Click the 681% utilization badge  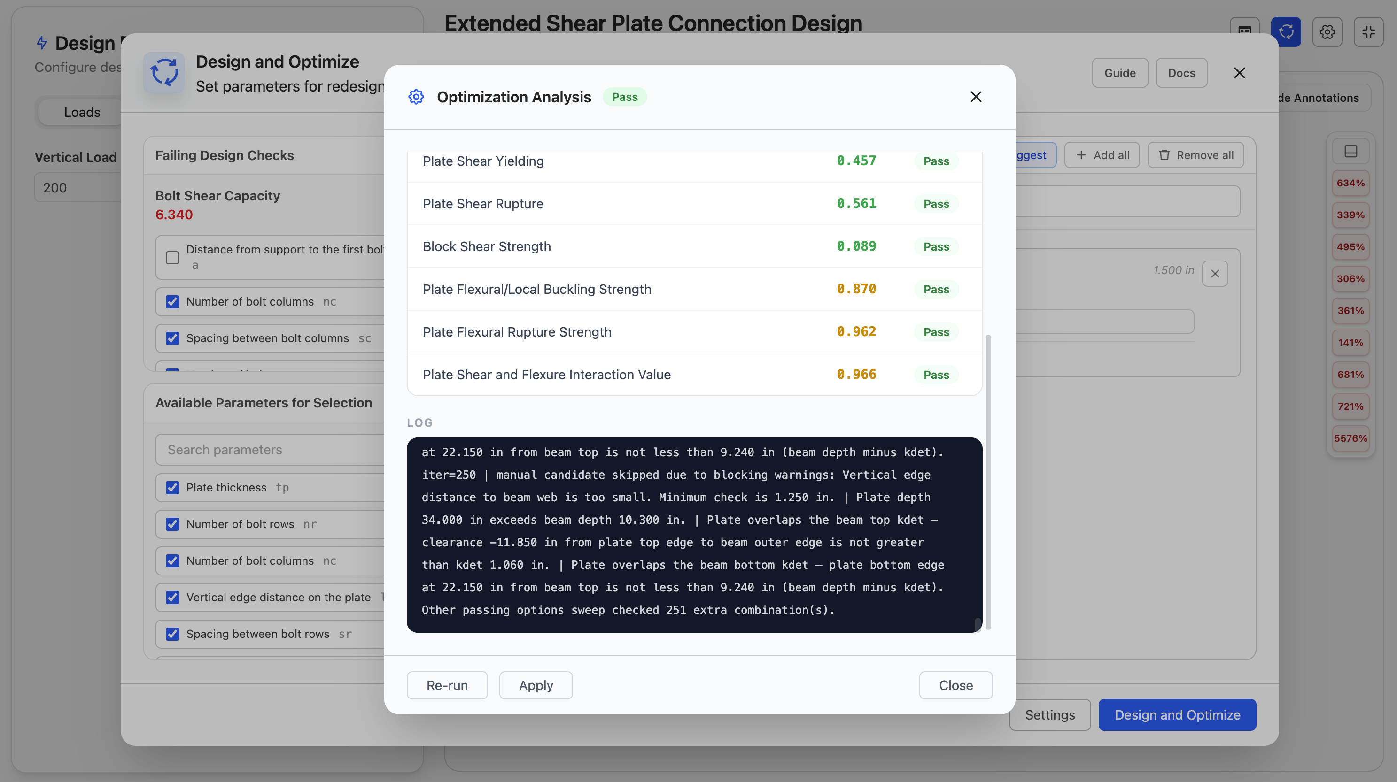pyautogui.click(x=1350, y=375)
